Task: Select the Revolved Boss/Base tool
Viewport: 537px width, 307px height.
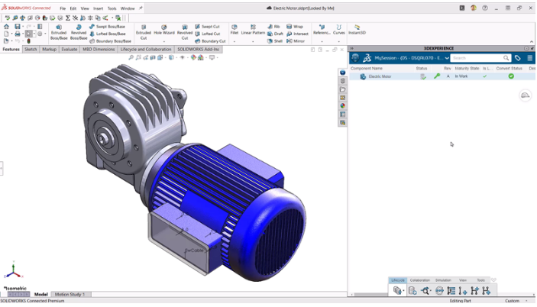Action: (x=79, y=32)
